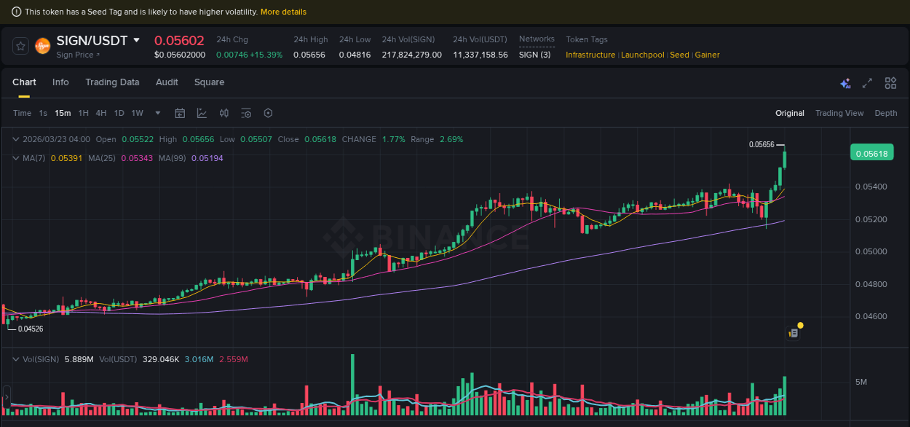Toggle the favorite star for SIGN/USDT
Viewport: 910px width, 427px height.
point(20,45)
